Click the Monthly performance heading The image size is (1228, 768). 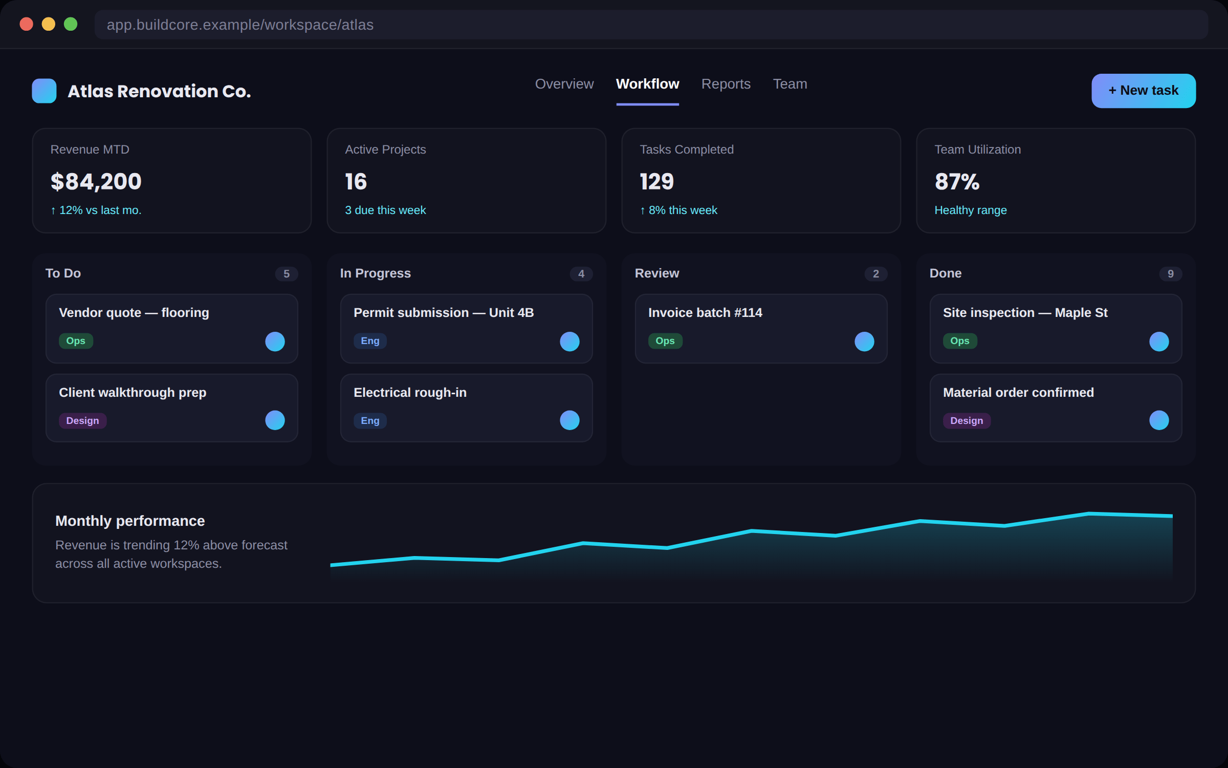(130, 521)
